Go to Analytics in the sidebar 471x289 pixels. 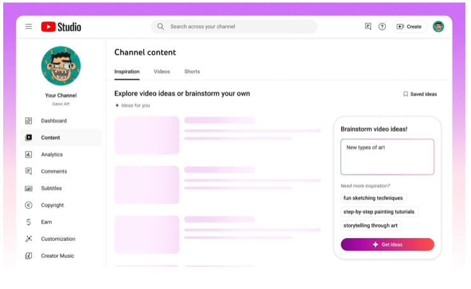coord(52,155)
